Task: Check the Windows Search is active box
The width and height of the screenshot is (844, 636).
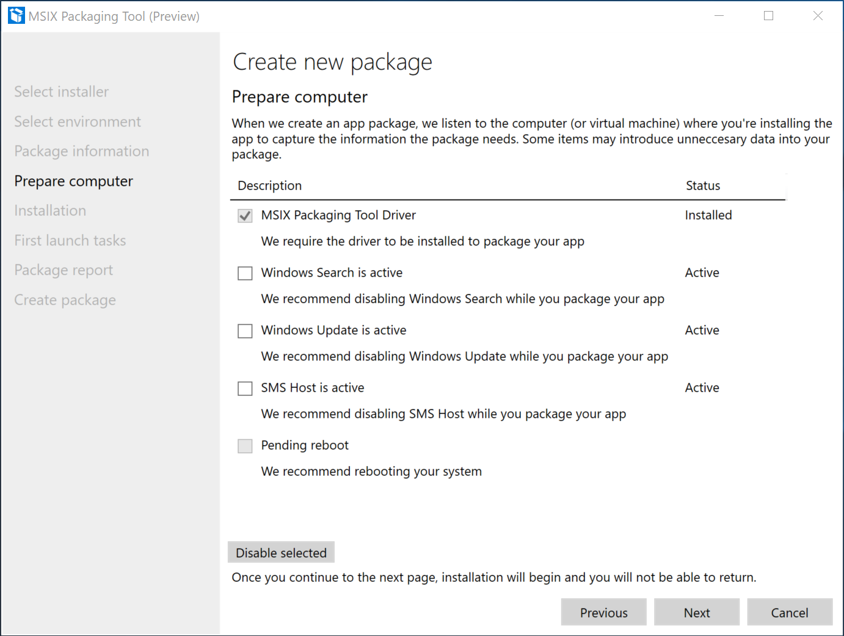Action: tap(245, 273)
